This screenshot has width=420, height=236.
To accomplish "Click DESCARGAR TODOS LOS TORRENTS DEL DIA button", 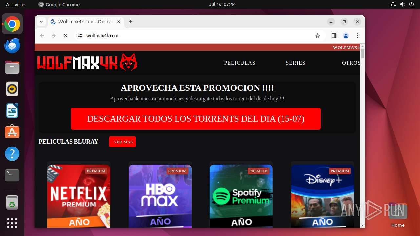I will [x=196, y=119].
